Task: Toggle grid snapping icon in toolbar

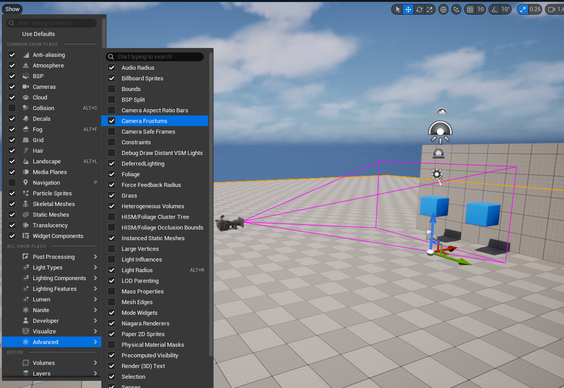Action: coord(470,9)
